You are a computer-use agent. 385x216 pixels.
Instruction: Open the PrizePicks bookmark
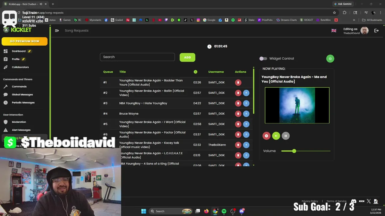pos(265,20)
